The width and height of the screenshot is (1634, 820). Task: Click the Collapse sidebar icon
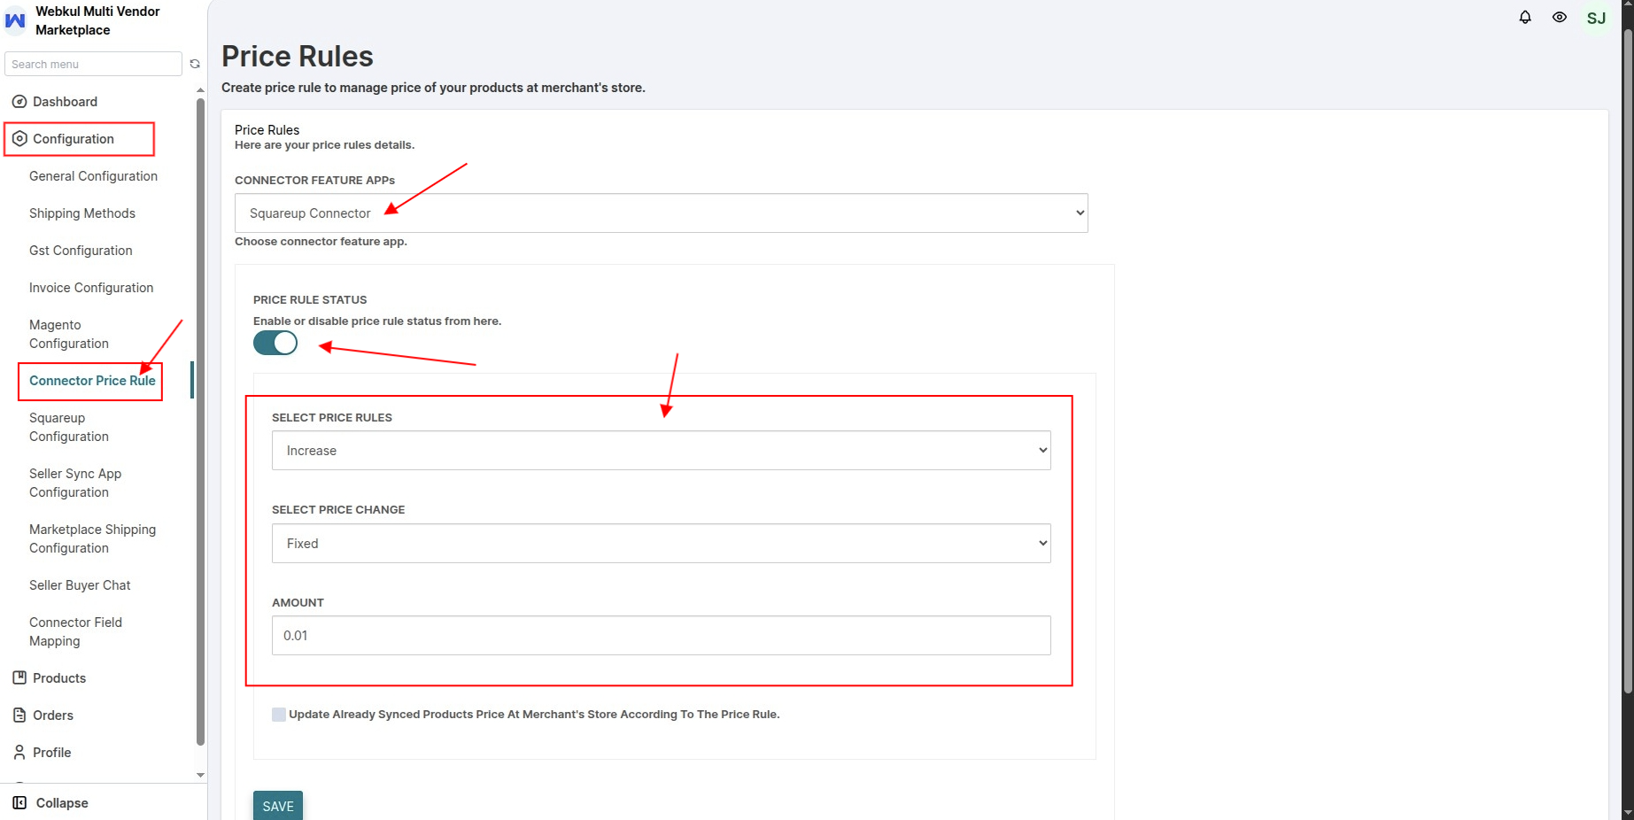point(19,803)
